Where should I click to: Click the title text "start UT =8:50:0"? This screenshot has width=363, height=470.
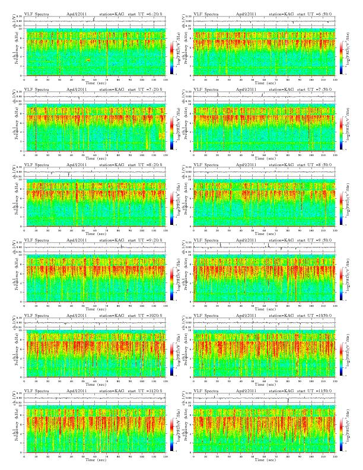[x=314, y=164]
